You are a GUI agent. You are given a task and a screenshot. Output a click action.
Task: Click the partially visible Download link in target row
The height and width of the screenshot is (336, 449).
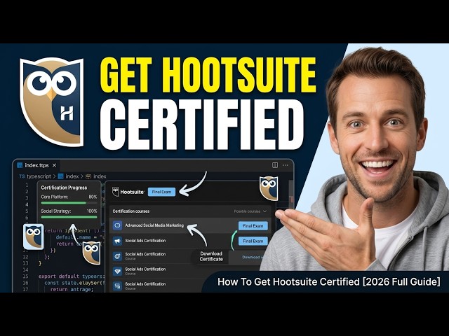(x=251, y=257)
